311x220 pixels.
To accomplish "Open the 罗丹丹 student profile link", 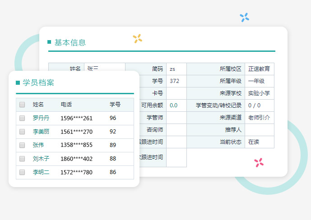I will (x=41, y=118).
